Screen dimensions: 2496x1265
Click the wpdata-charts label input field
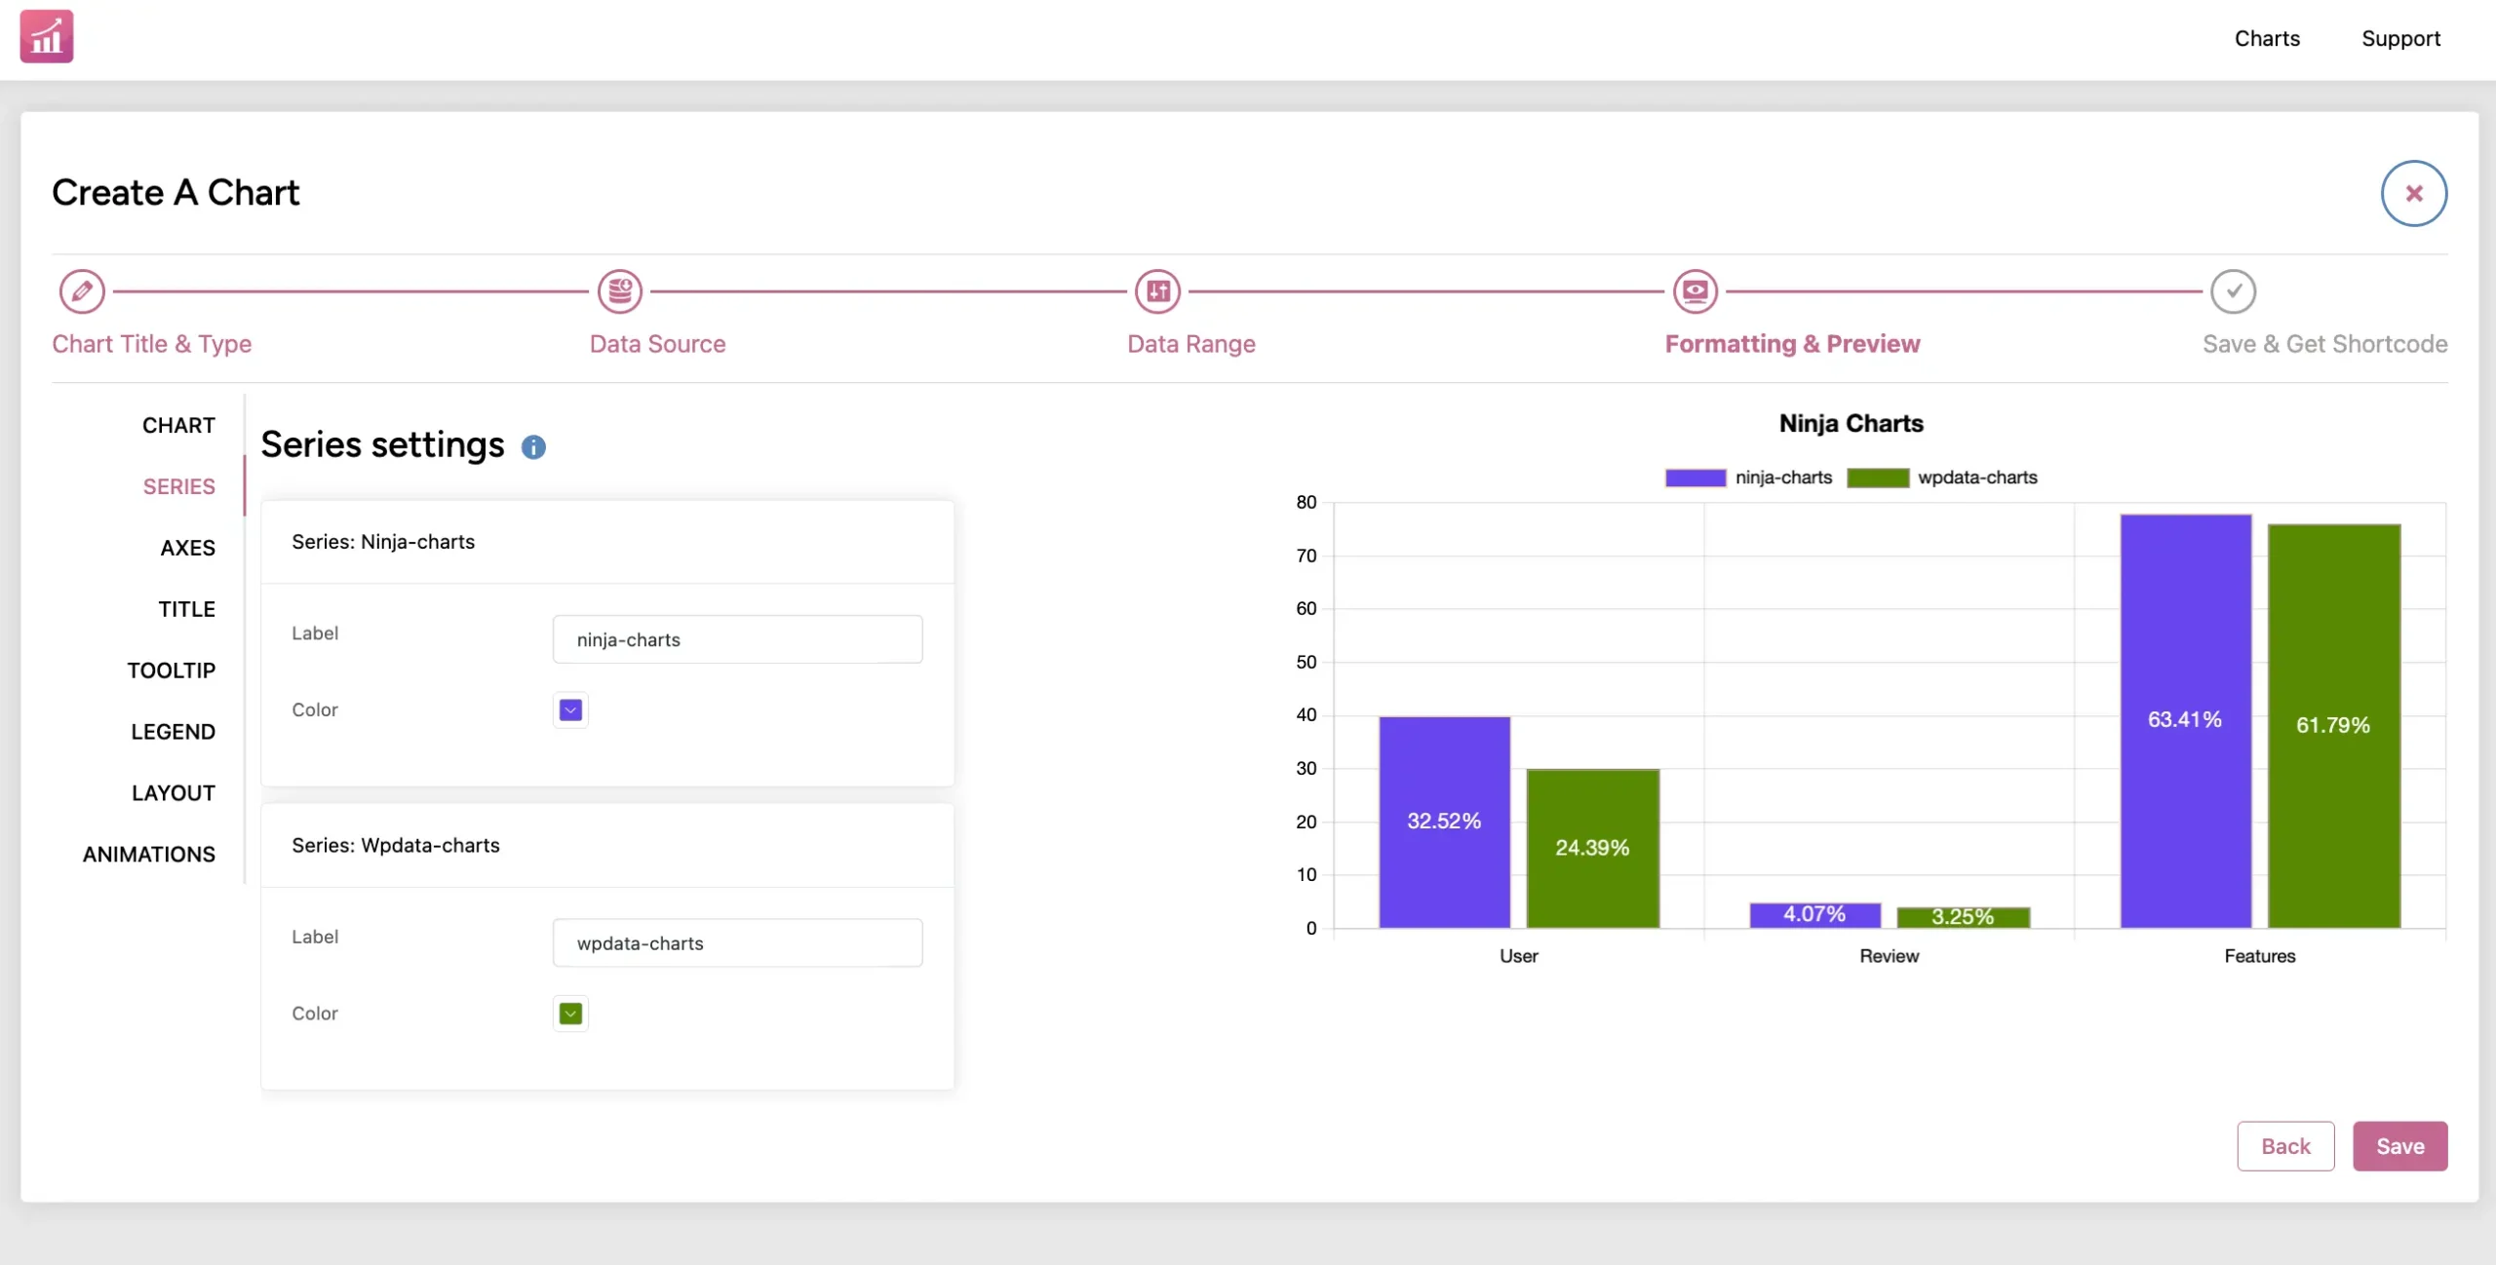point(738,943)
